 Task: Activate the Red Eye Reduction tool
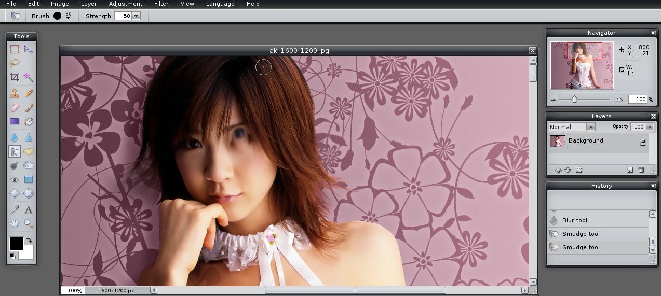click(x=15, y=180)
